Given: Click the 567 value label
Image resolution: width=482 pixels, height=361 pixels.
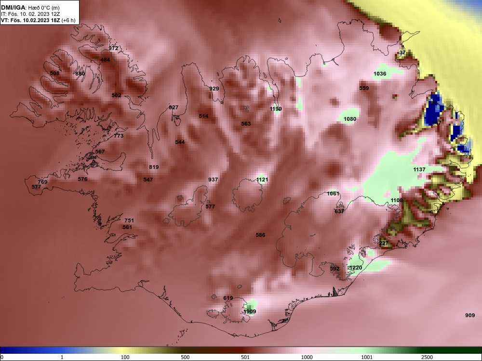Looking at the screenshot, I should 100,152.
